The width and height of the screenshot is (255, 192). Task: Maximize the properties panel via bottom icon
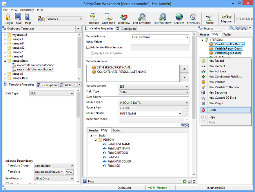pyautogui.click(x=194, y=181)
